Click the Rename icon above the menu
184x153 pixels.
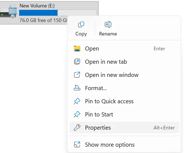point(108,25)
